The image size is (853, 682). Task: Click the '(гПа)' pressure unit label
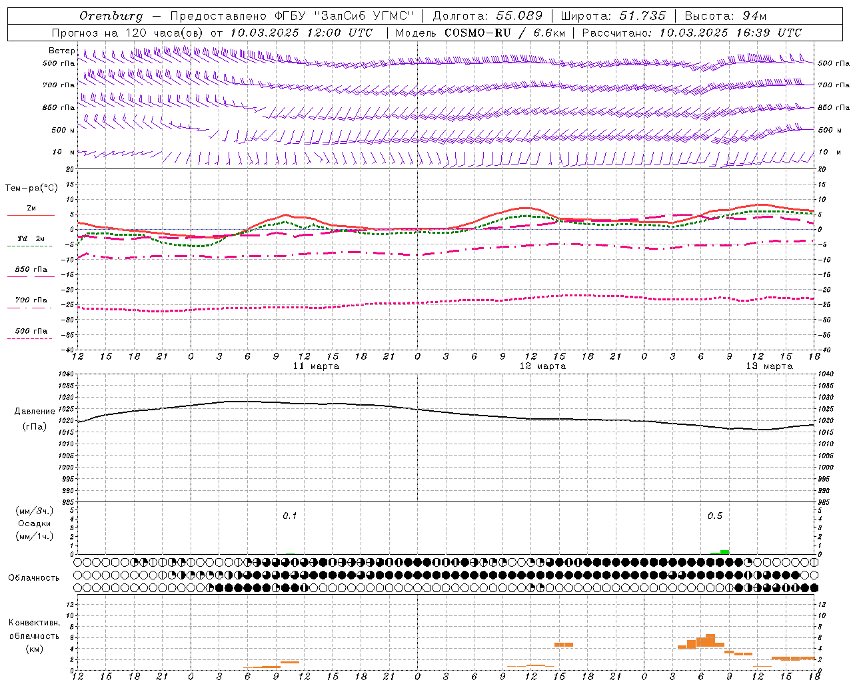click(x=35, y=427)
